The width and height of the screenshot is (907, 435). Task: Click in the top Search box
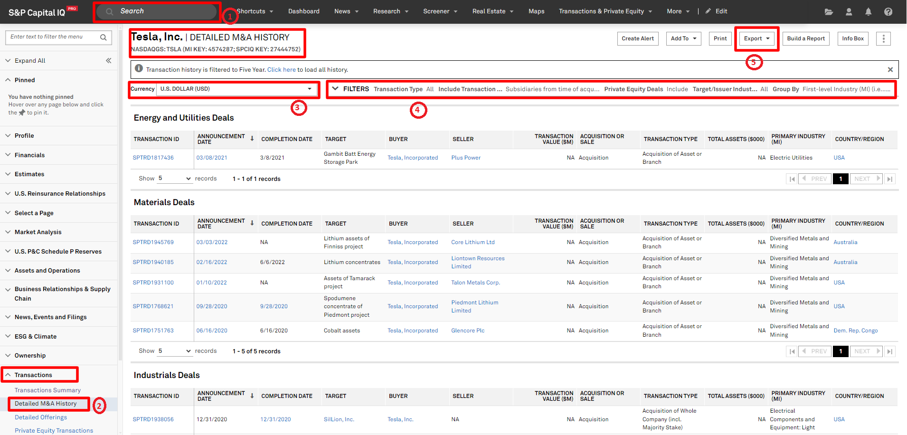(156, 11)
